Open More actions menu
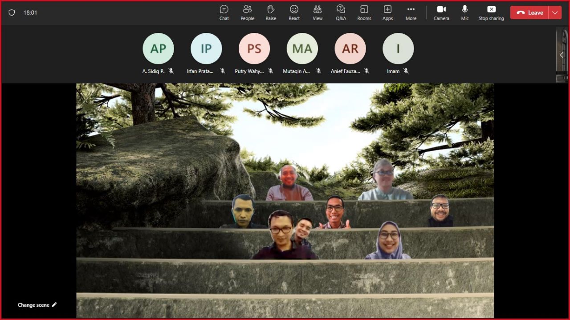Screen dimensions: 570x320 click(x=411, y=12)
